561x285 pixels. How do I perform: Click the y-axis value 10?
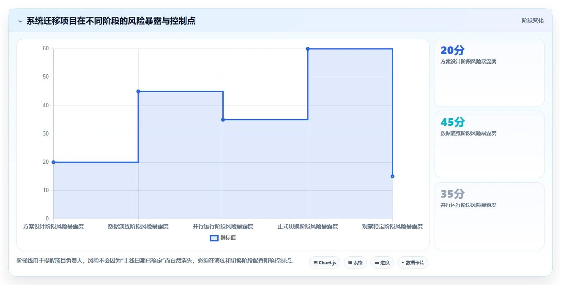46,190
